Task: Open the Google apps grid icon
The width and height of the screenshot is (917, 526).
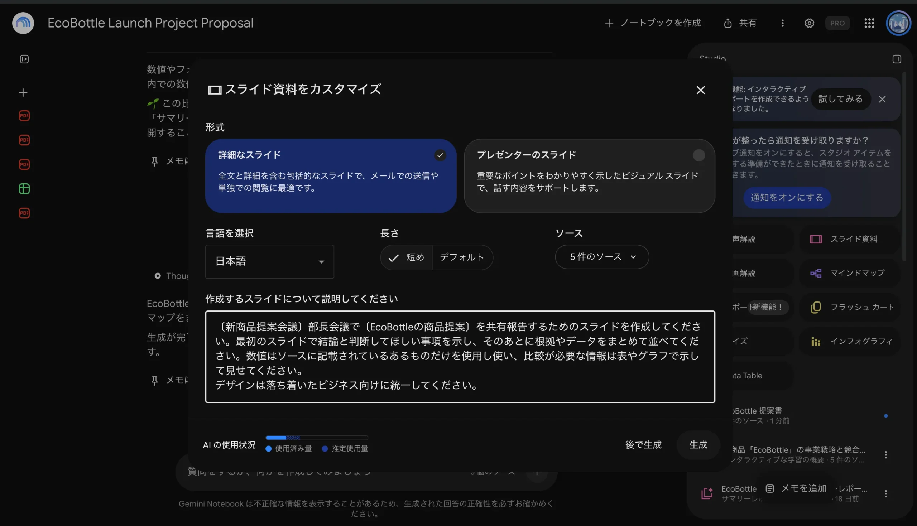Action: 869,23
